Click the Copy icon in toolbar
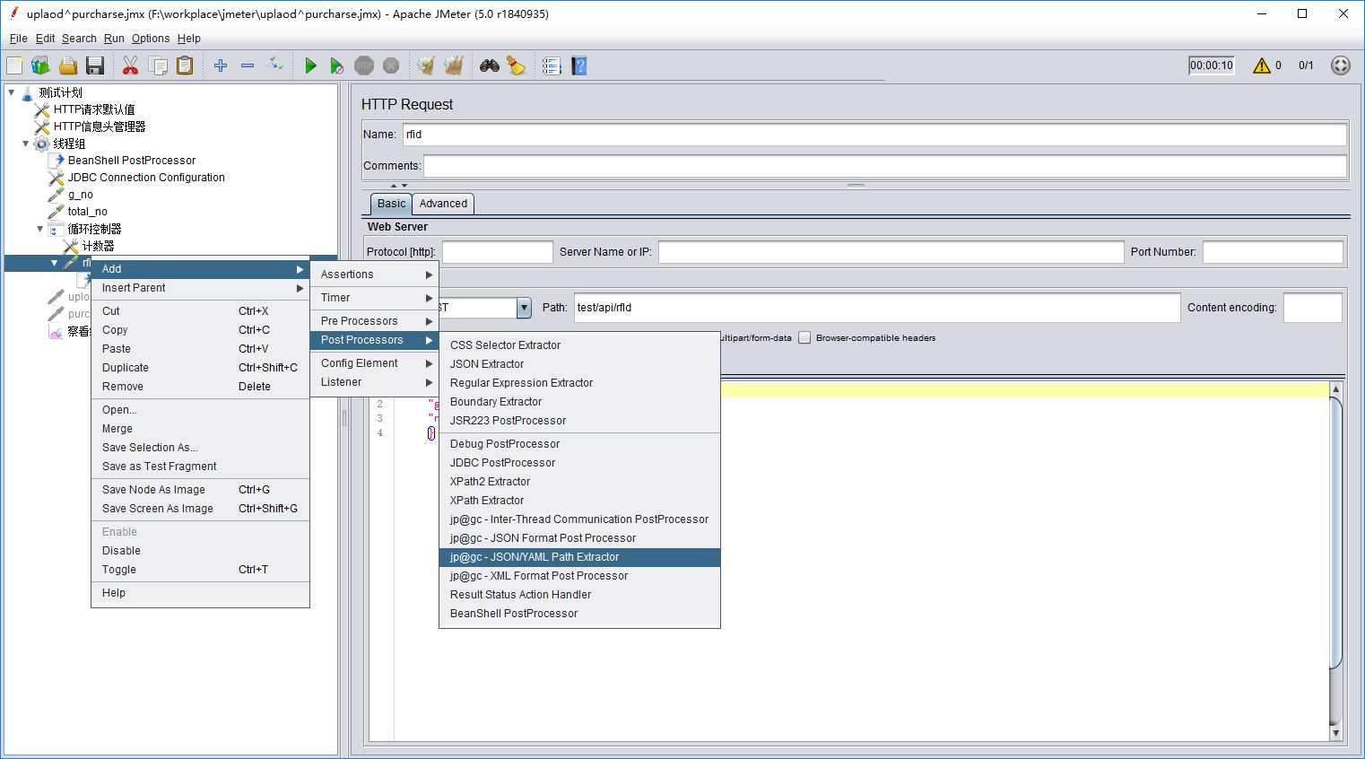Screen dimensions: 1365x759 [158, 65]
